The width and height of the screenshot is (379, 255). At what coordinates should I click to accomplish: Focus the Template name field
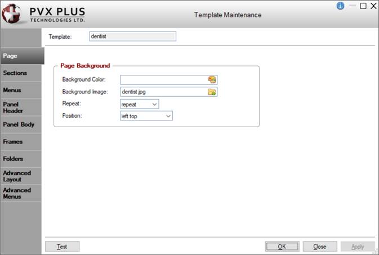pyautogui.click(x=132, y=36)
